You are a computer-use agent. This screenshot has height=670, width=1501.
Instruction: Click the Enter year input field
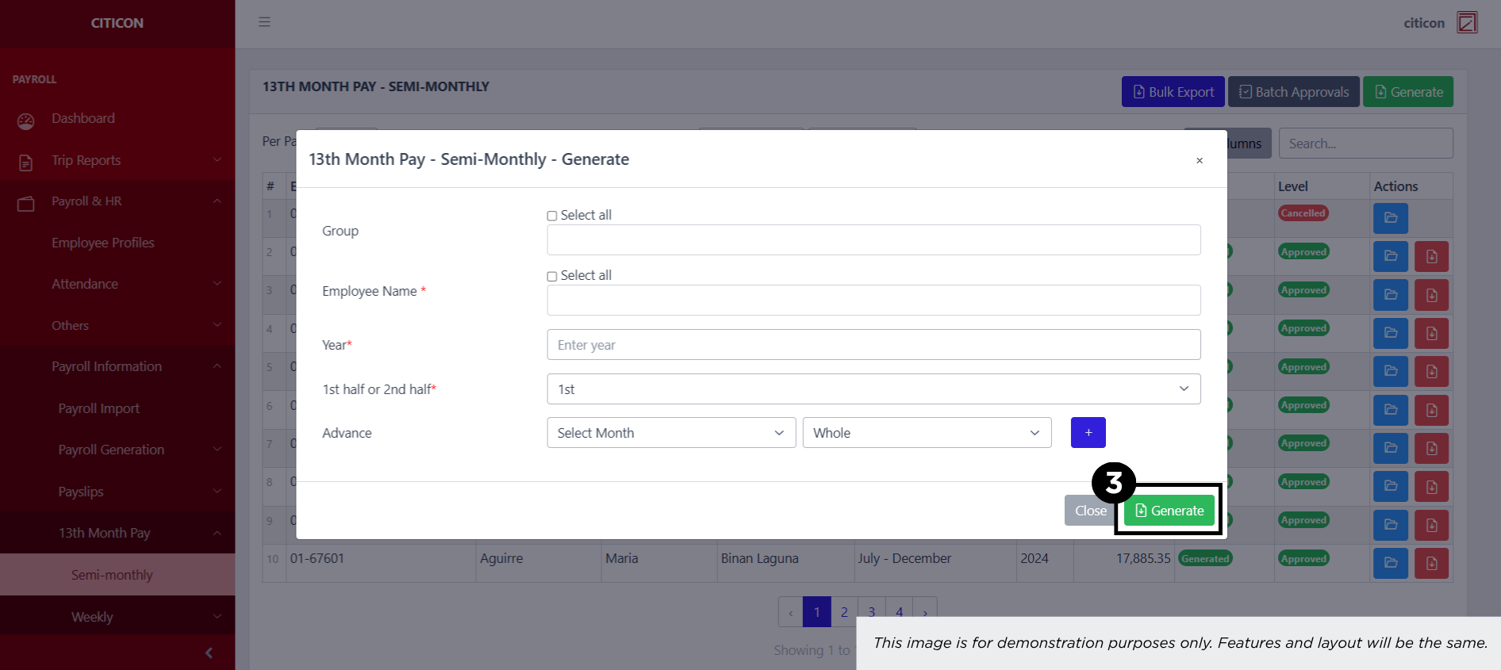pos(873,345)
